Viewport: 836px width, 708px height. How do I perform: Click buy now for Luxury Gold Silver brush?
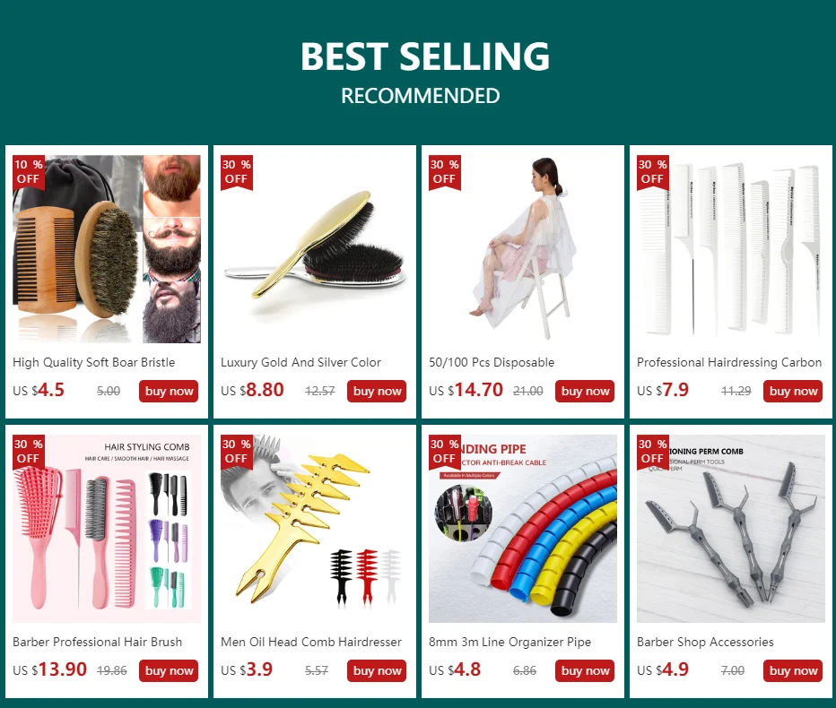click(x=377, y=391)
